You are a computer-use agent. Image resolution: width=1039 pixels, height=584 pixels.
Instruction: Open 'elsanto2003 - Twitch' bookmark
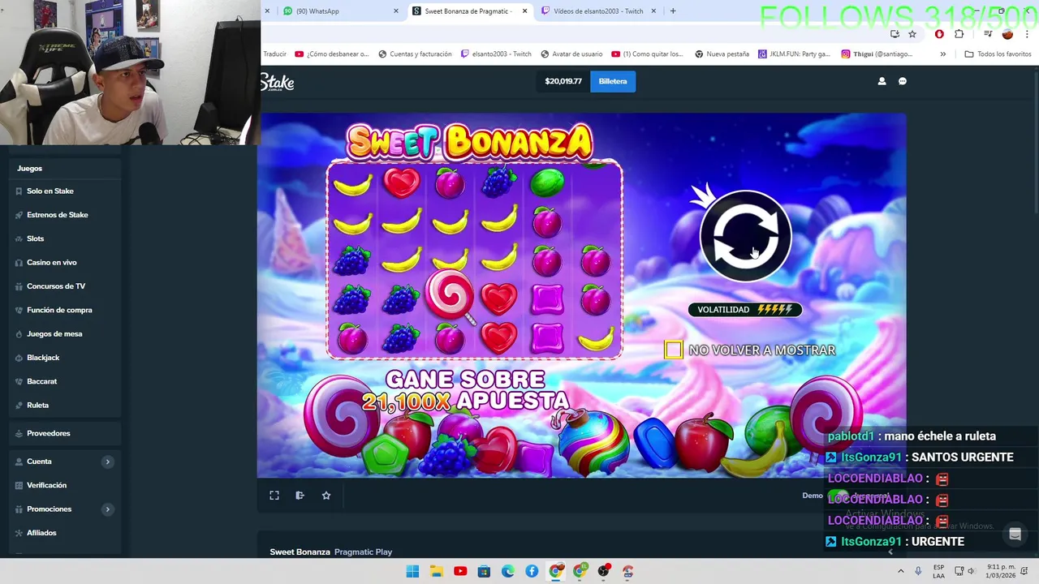coord(496,54)
